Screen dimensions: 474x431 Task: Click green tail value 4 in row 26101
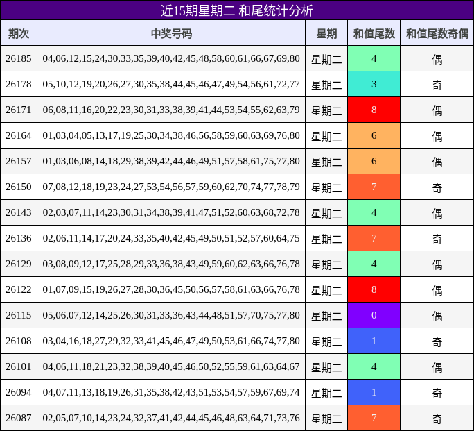point(374,366)
